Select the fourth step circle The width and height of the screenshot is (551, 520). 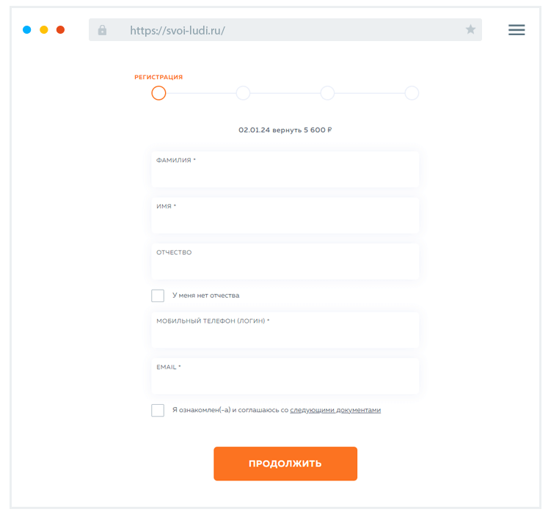coord(412,93)
